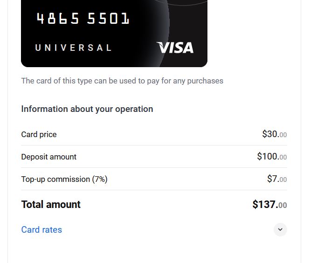Expand Card rates with the chevron button
This screenshot has width=310, height=263.
(x=280, y=229)
